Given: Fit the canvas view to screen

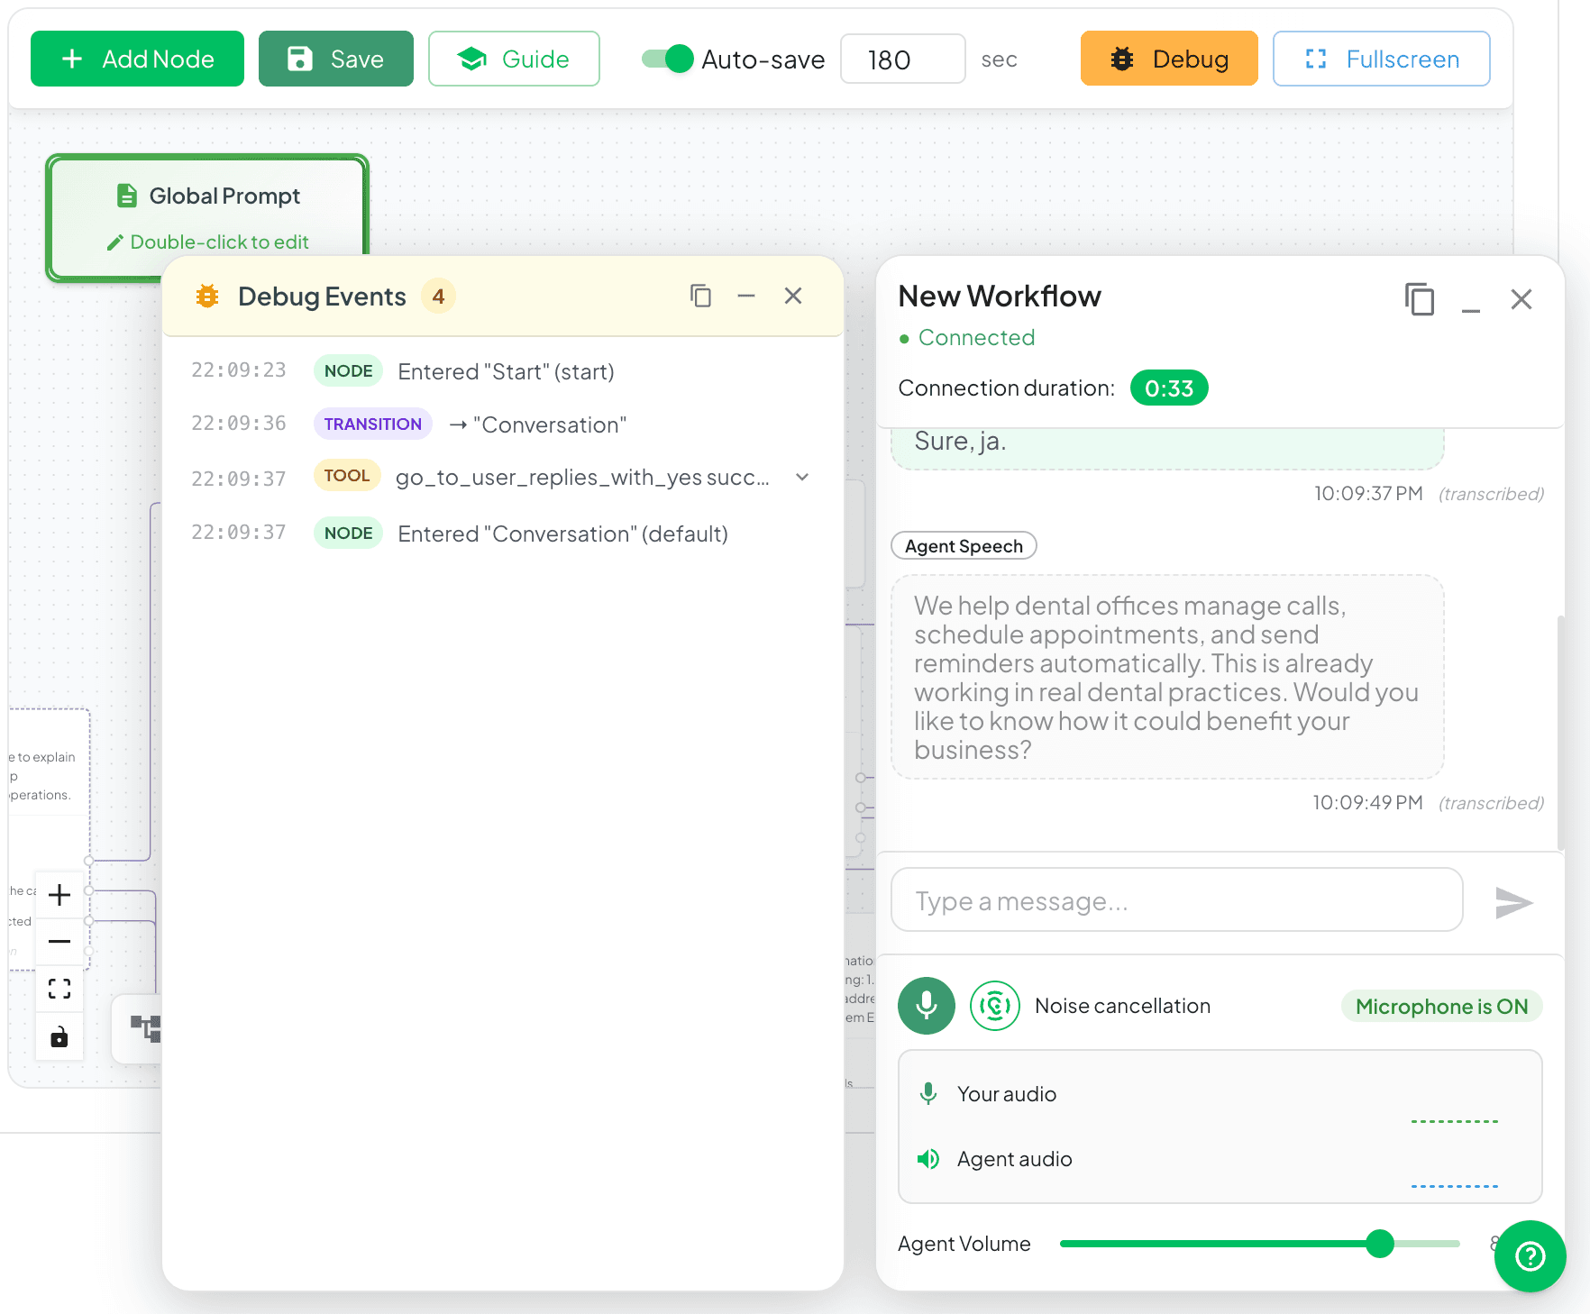Looking at the screenshot, I should tap(59, 990).
